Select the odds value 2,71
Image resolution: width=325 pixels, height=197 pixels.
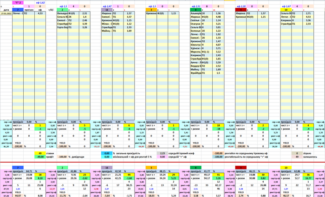point(308,13)
